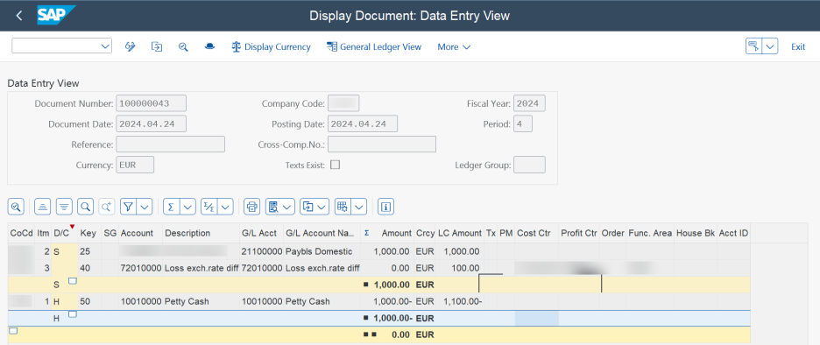Screen dimensions: 820x345
Task: Click the Fiscal Year field
Action: (x=529, y=103)
